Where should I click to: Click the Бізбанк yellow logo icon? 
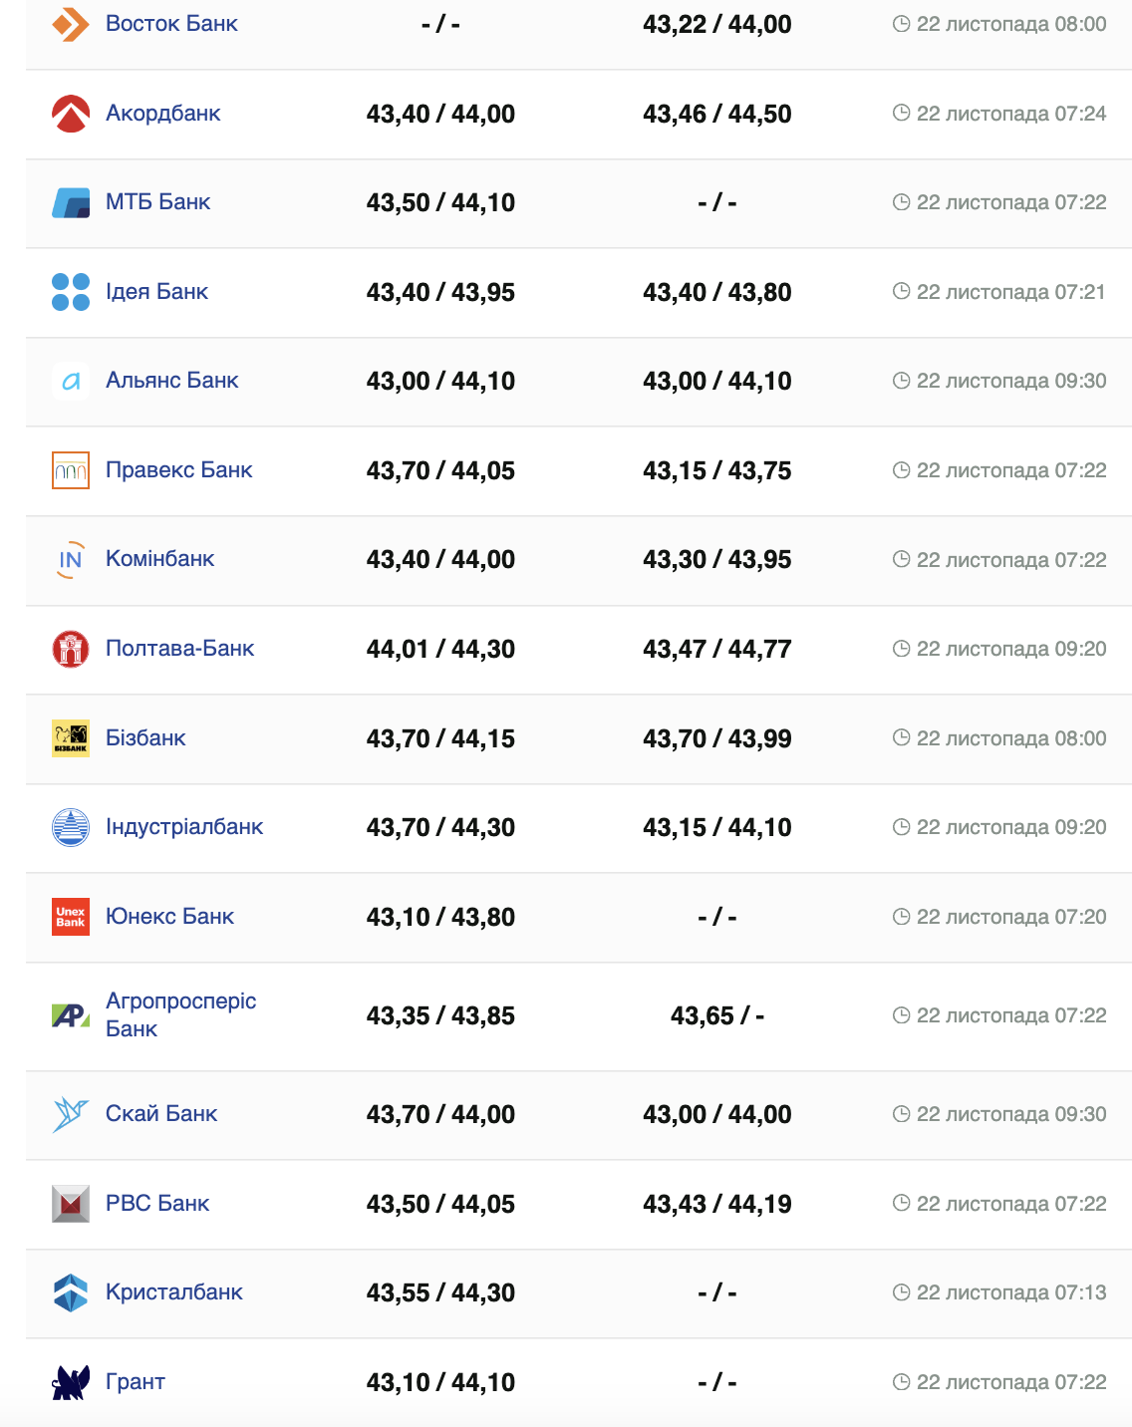coord(70,738)
